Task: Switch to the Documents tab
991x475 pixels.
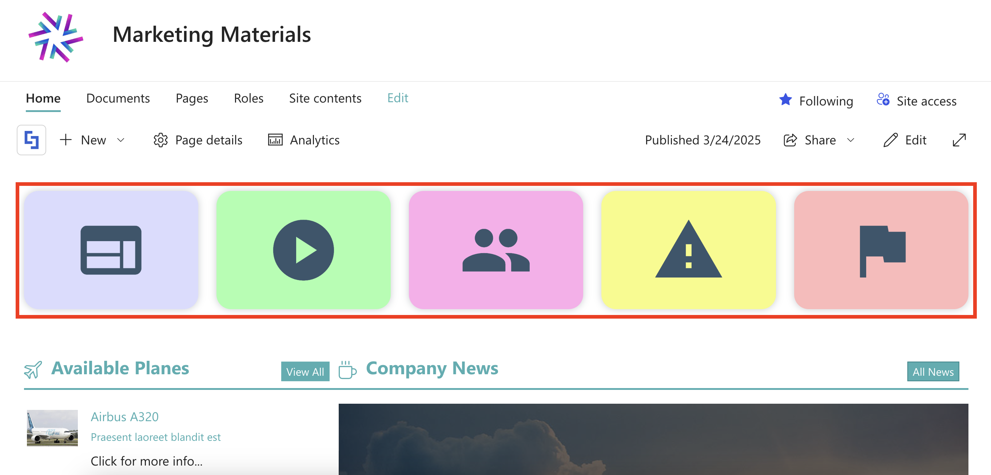Action: pos(118,99)
